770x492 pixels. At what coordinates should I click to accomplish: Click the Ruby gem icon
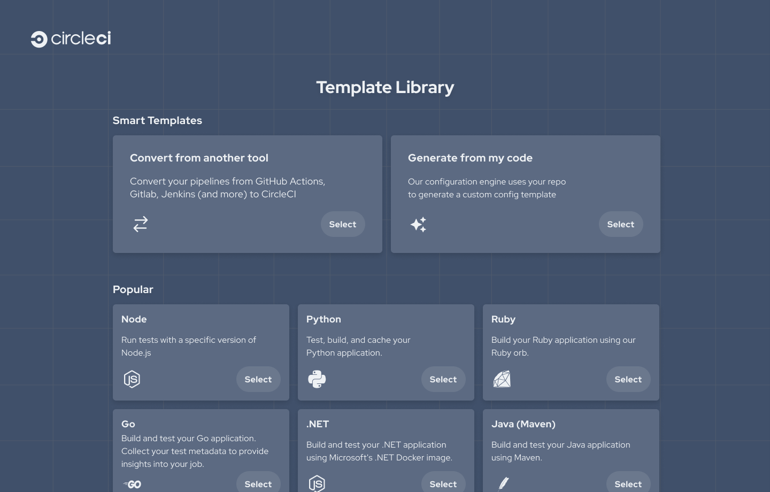pos(502,379)
